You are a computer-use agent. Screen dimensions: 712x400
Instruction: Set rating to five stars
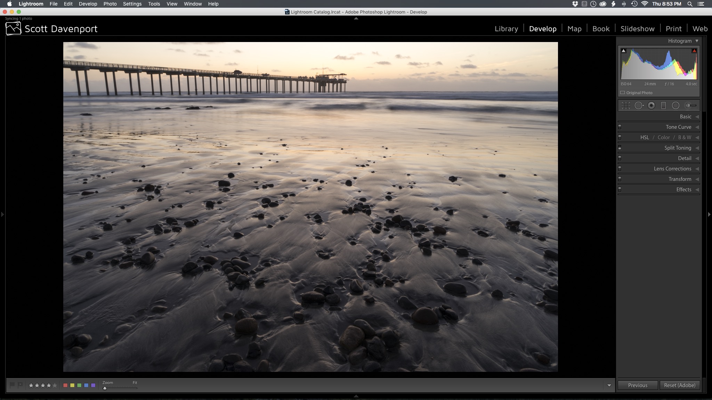tap(55, 385)
